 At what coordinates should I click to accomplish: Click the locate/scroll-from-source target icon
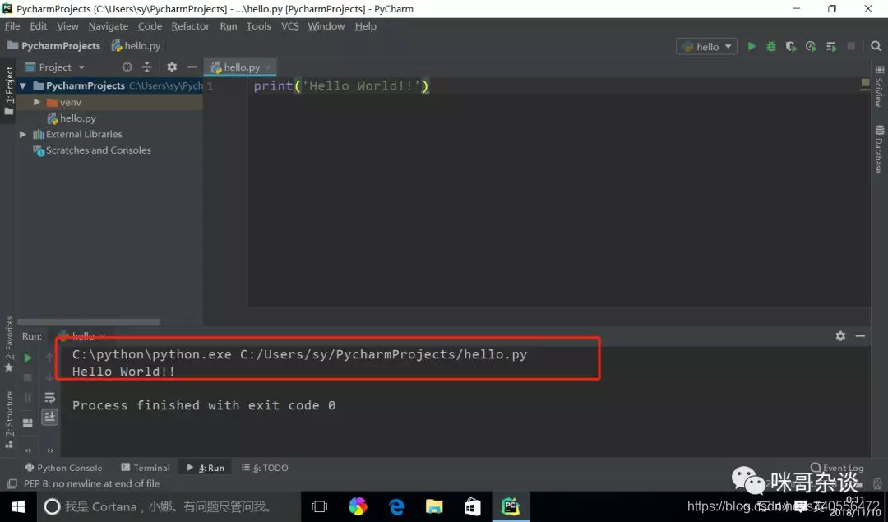(x=127, y=67)
